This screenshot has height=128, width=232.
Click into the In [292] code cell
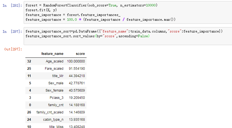(128, 12)
